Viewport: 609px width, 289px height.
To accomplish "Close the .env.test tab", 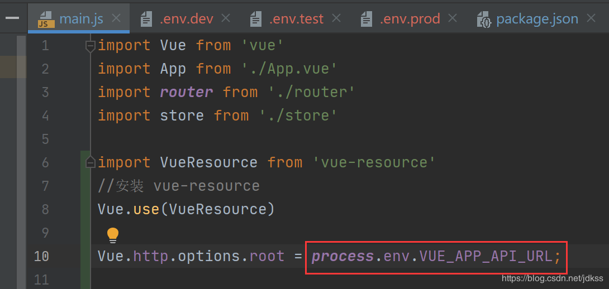I will tap(337, 18).
